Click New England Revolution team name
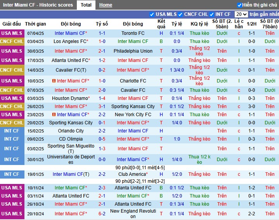Screen dimensions: 279x220 click(x=133, y=213)
